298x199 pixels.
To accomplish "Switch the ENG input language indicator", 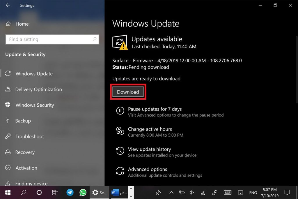I will point(253,193).
